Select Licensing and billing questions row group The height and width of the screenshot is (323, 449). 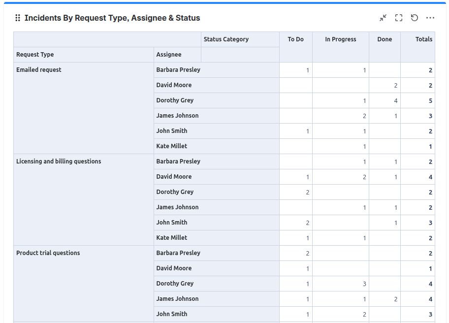click(84, 200)
